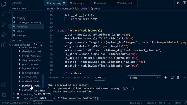The height and width of the screenshot is (105, 187).
Task: Click the errors and warnings status indicator
Action: [38, 103]
